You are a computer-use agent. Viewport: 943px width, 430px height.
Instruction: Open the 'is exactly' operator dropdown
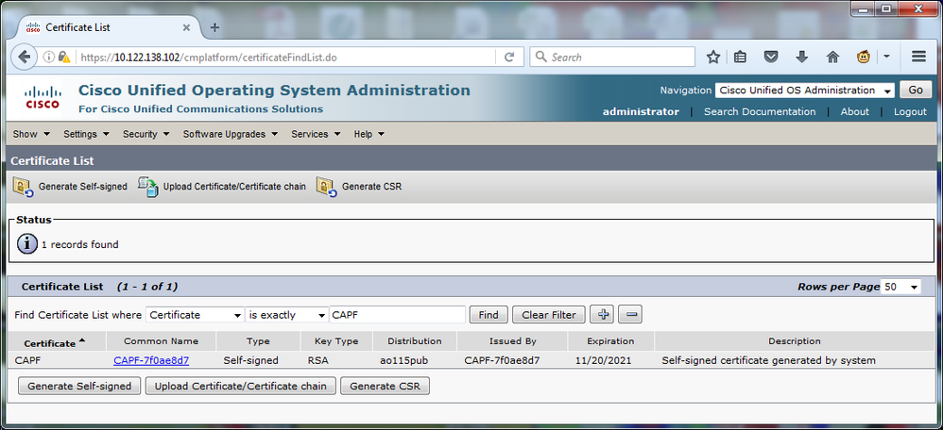coord(287,315)
